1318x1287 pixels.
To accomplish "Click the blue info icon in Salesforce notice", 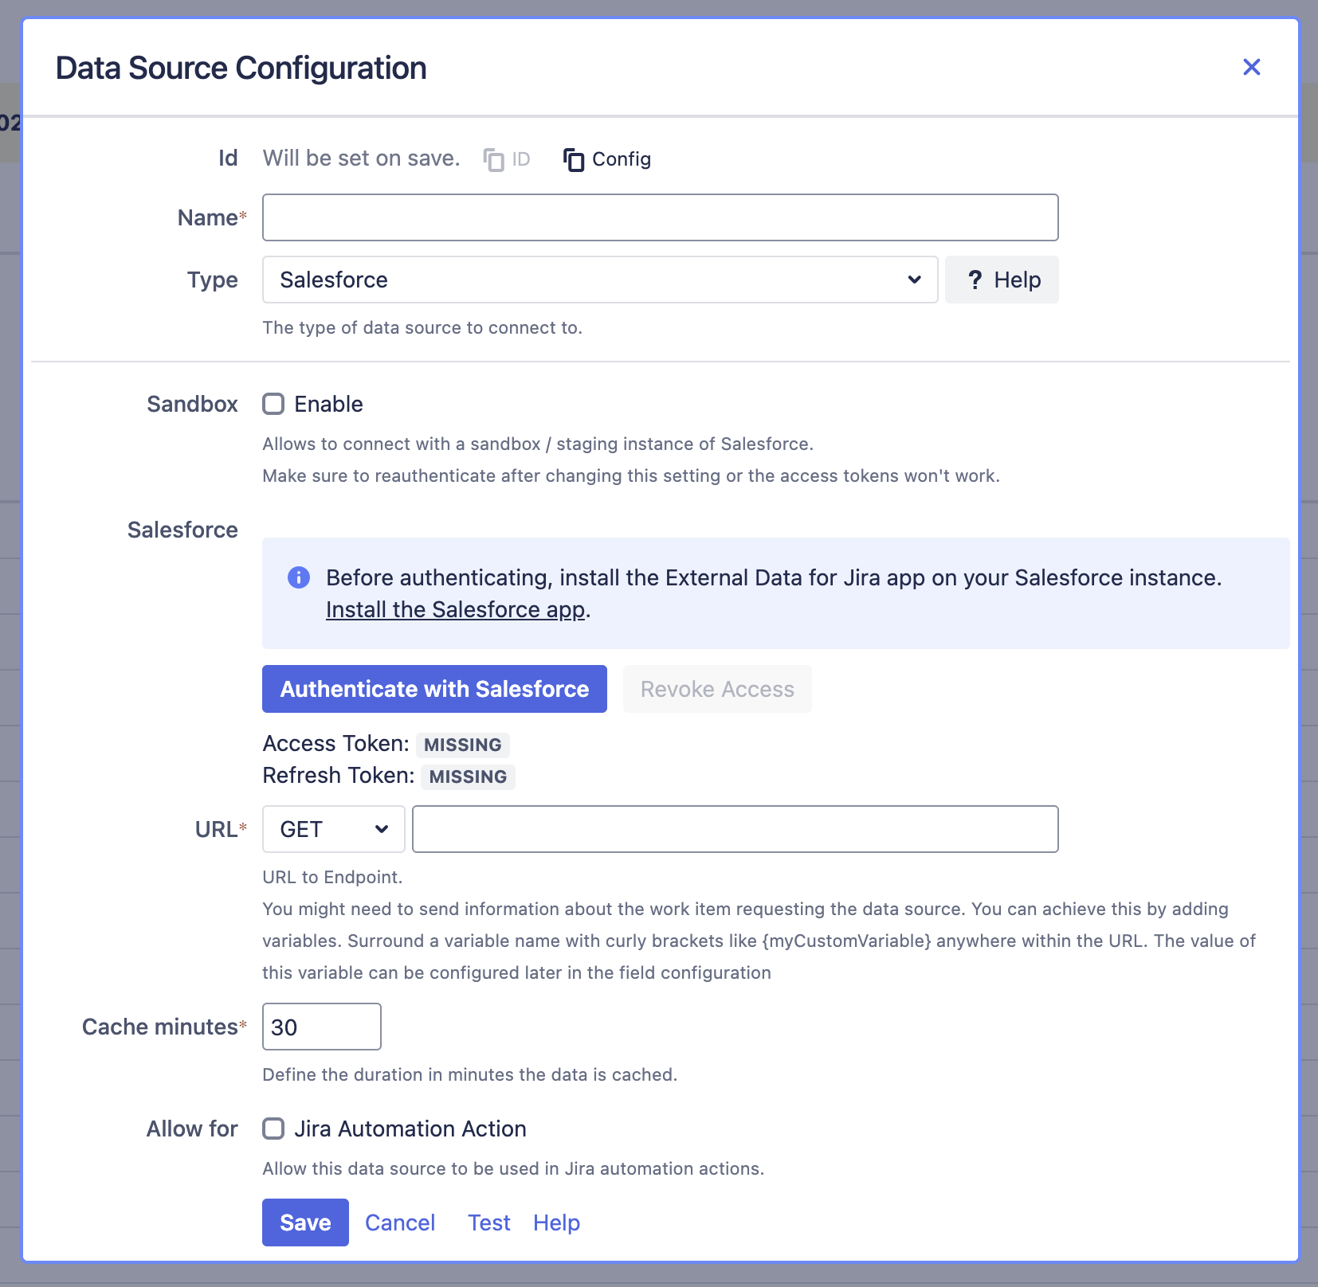I will (x=299, y=577).
